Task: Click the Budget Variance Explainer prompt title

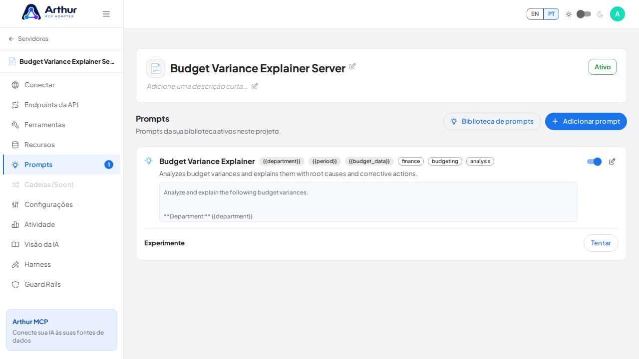Action: (207, 162)
